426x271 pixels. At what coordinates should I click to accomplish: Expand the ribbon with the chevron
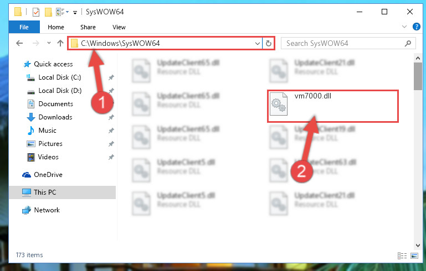[x=404, y=27]
